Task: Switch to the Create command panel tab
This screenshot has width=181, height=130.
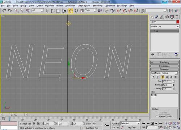Action: 152,17
